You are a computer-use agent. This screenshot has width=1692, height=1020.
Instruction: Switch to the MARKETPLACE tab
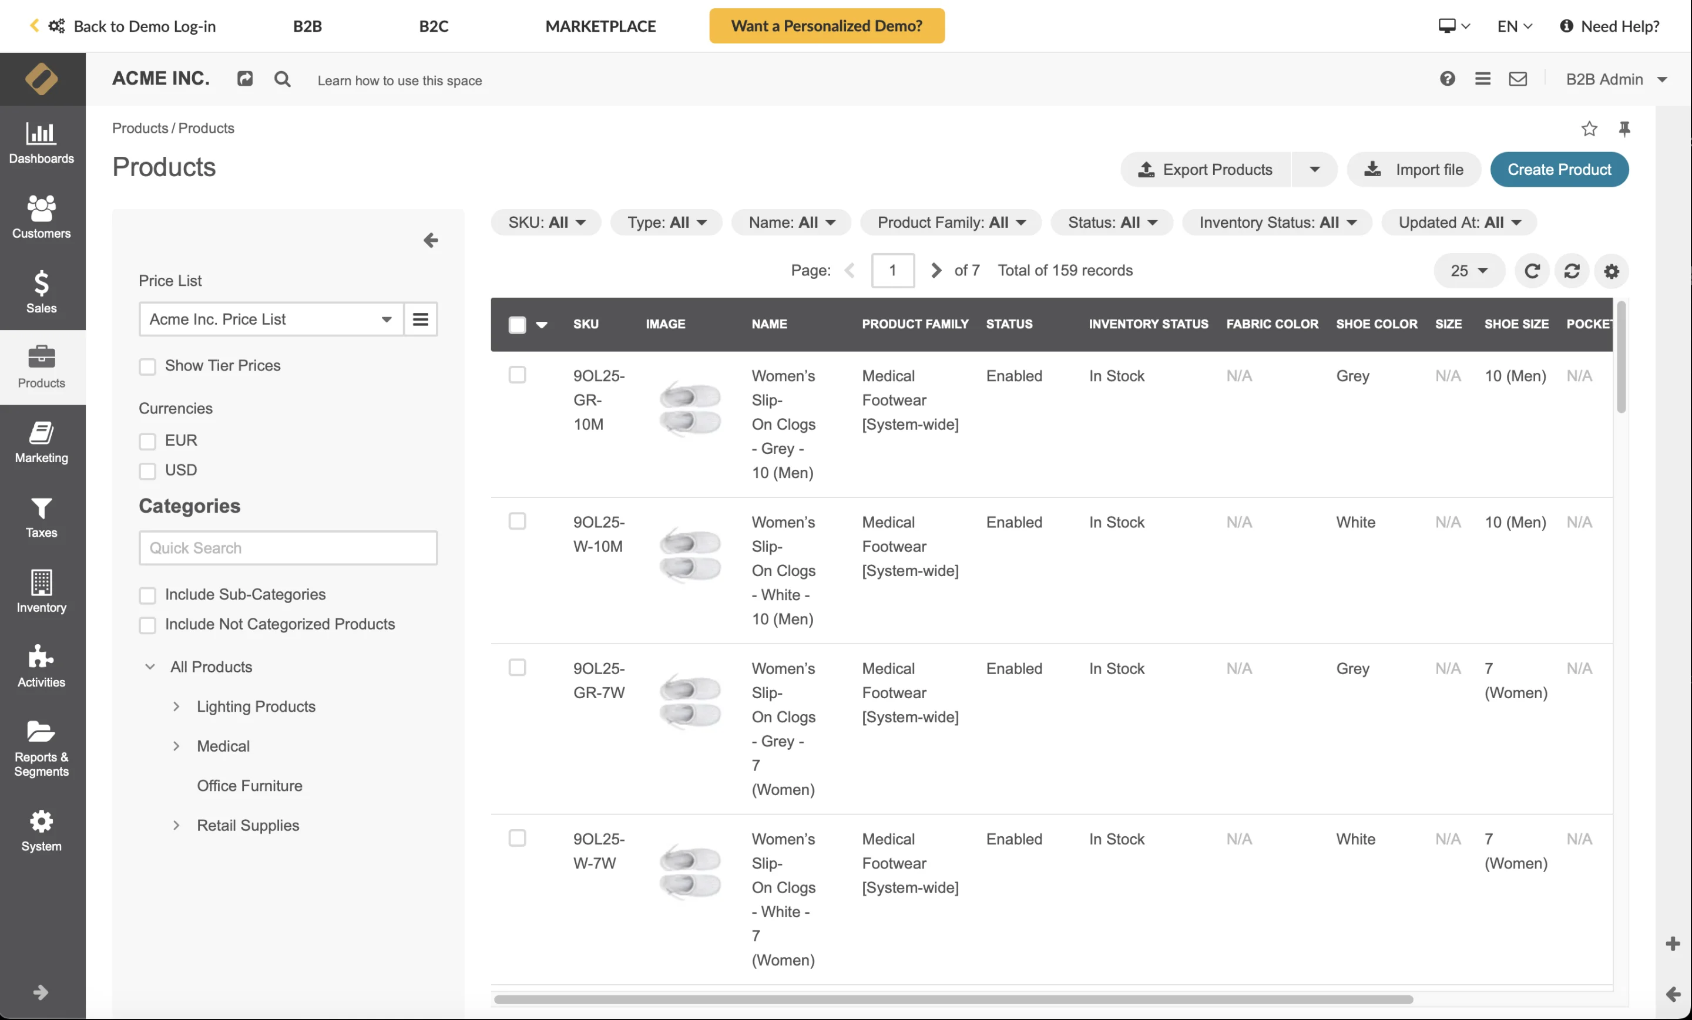click(600, 26)
